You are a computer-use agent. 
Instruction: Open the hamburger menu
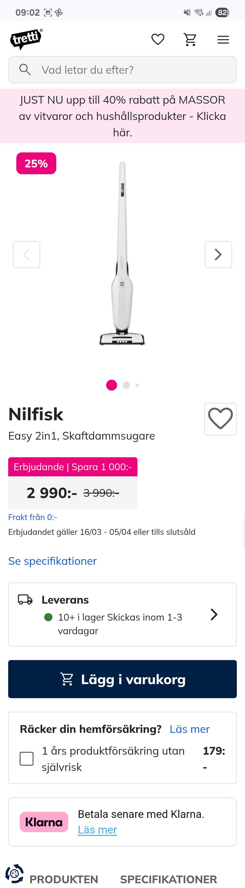point(223,40)
